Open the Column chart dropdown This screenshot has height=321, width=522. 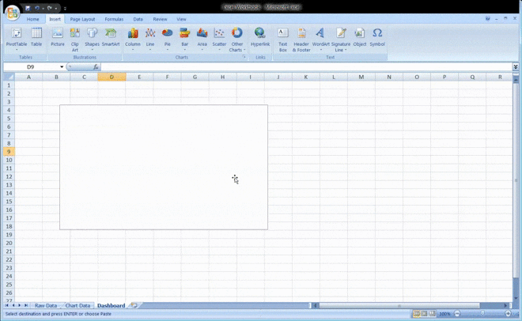pos(133,37)
